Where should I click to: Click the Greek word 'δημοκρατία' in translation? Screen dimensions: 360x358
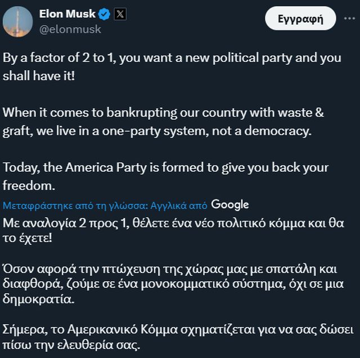click(x=40, y=301)
